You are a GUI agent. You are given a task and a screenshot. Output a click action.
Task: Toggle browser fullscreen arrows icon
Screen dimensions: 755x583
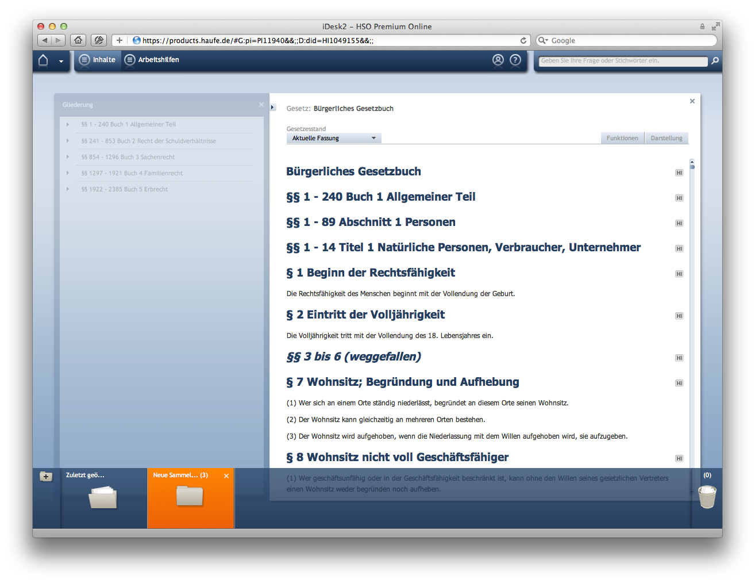(x=715, y=26)
